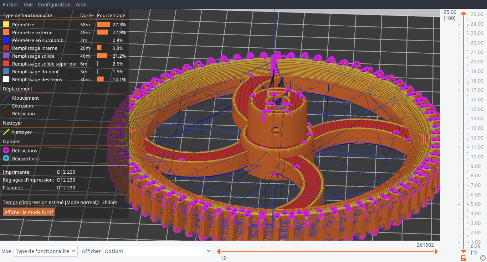This screenshot has height=262, width=487.
Task: Open the Fichier menu
Action: point(10,5)
